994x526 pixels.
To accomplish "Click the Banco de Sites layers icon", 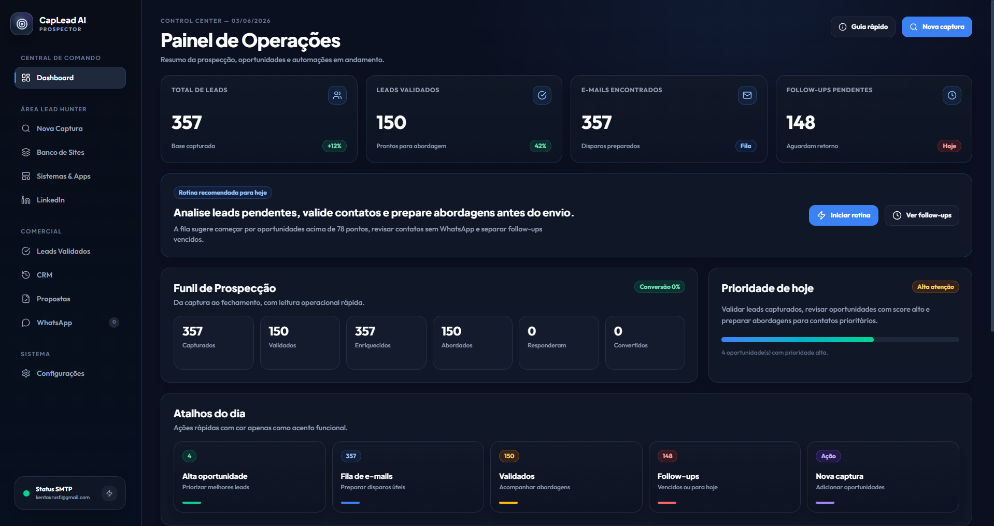I will [26, 152].
